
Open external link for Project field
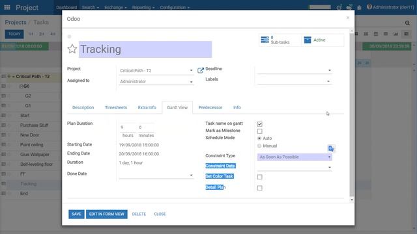[201, 70]
